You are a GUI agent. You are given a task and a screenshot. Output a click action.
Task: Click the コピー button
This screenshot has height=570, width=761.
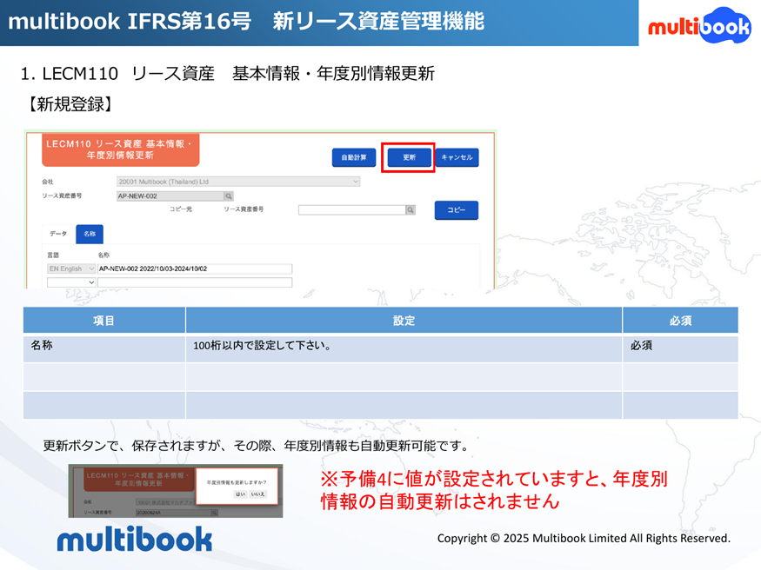tap(457, 210)
